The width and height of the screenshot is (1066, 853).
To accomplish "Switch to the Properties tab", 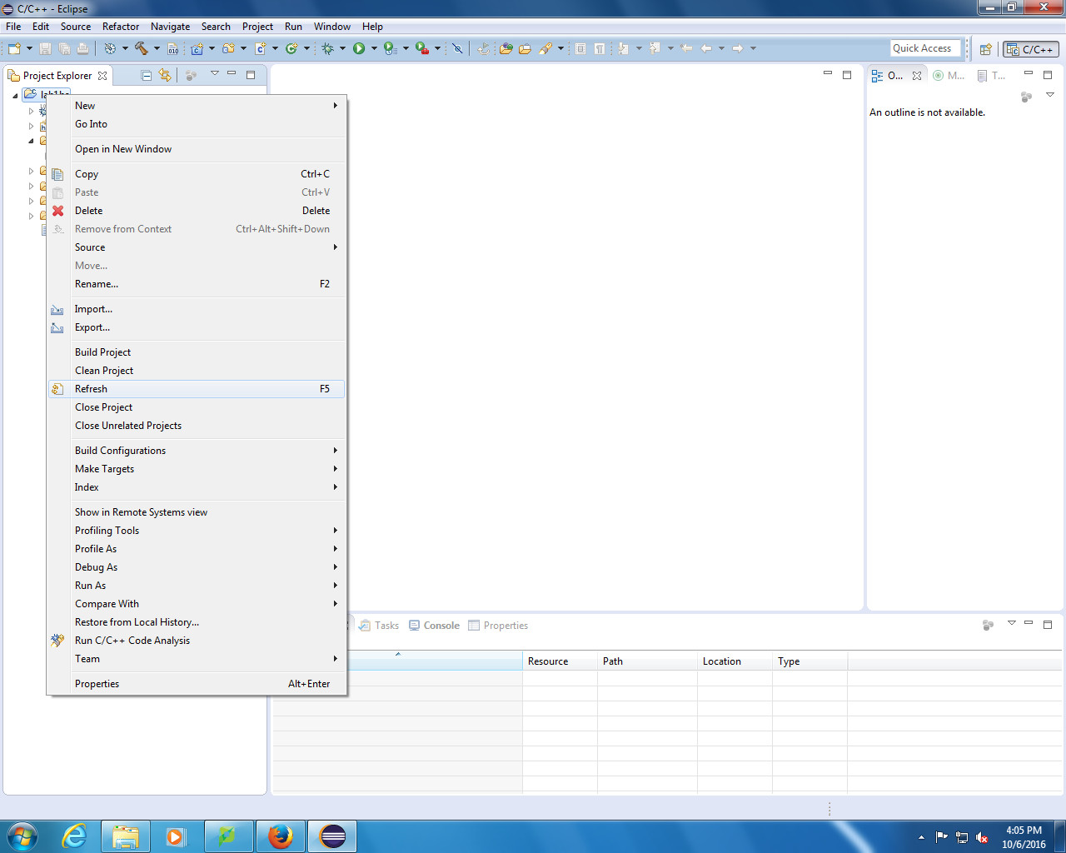I will pos(498,626).
